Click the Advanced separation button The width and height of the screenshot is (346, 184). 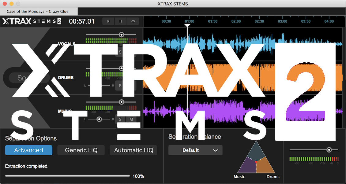28,150
